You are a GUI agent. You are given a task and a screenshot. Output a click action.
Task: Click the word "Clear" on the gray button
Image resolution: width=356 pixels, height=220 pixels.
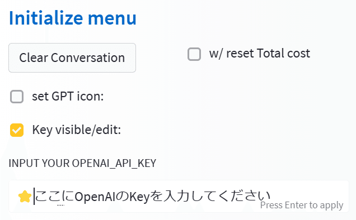point(34,58)
